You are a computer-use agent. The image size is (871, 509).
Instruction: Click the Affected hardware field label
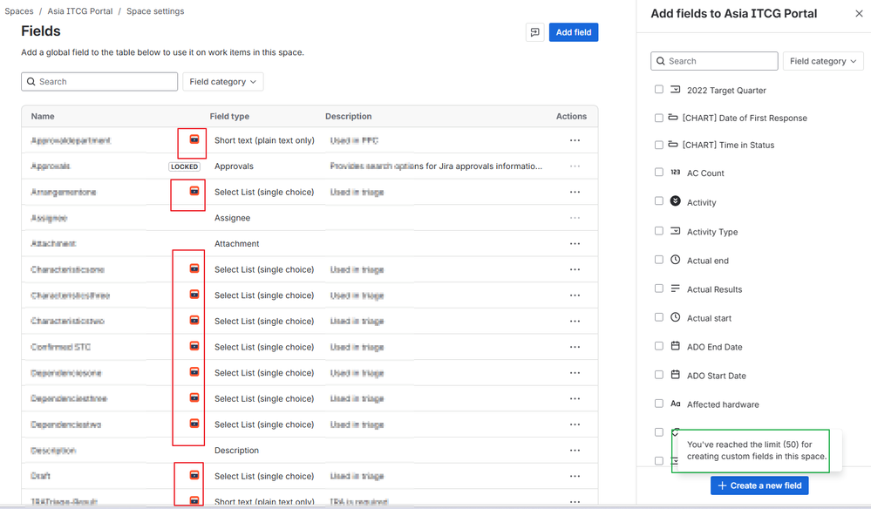[x=723, y=404]
